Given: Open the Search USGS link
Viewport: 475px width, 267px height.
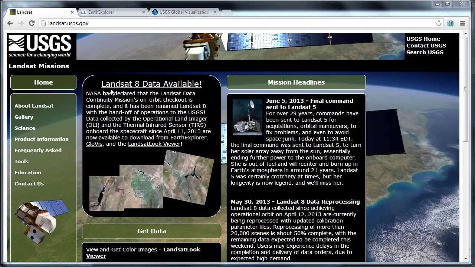Looking at the screenshot, I should coord(425,52).
